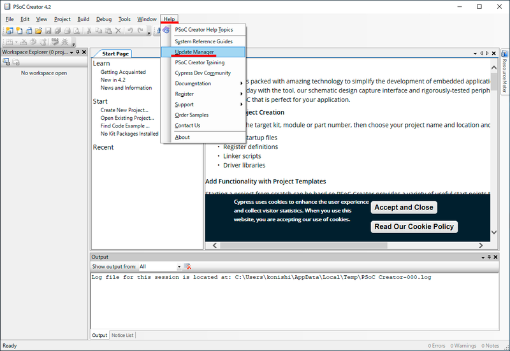Screen dimensions: 510x351
Task: Choose PSoC Creator Training item
Action: [x=203, y=62]
